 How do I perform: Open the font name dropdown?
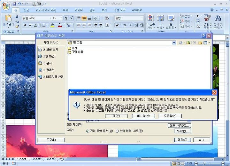point(50,18)
